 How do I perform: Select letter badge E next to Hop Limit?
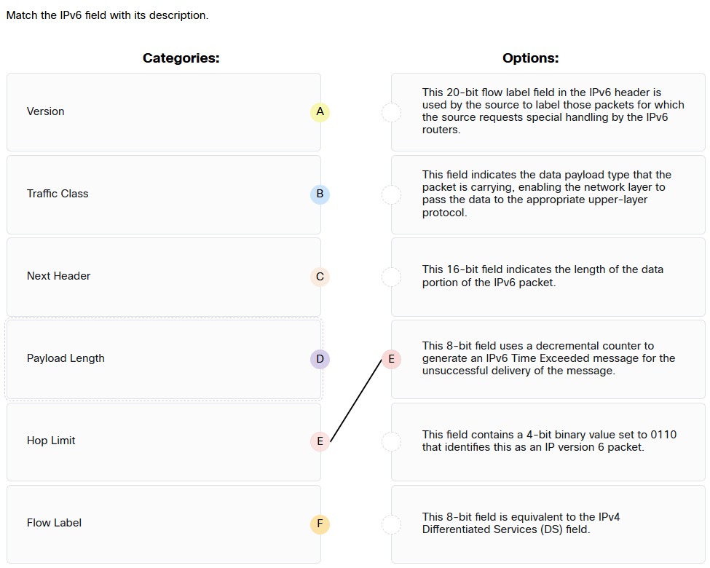(x=319, y=441)
